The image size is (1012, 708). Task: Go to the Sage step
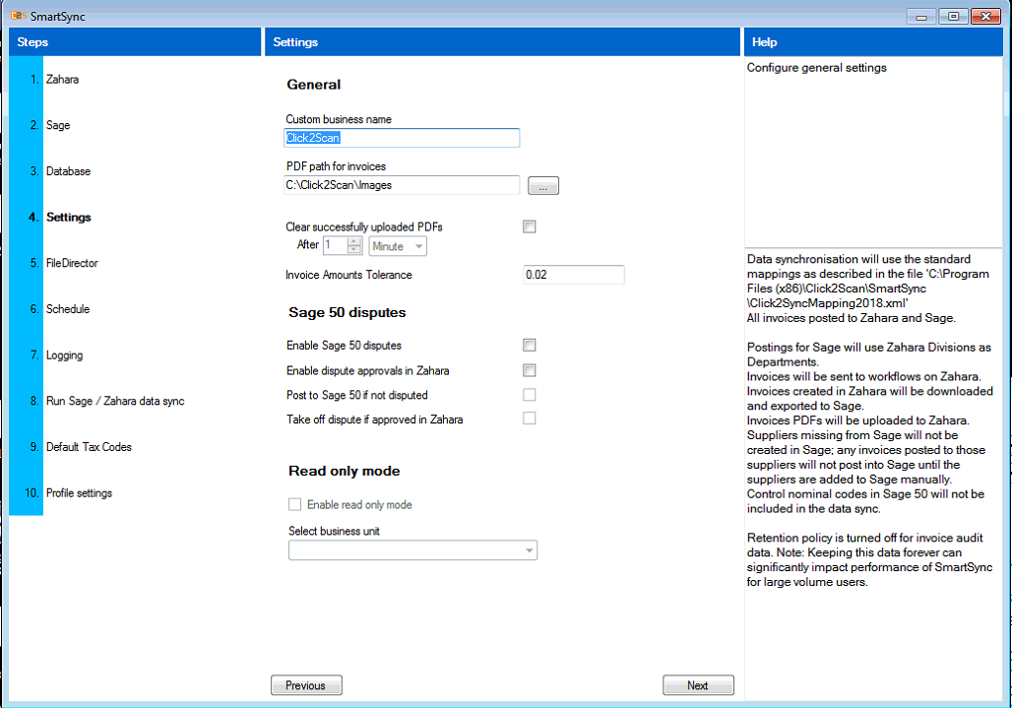point(57,125)
